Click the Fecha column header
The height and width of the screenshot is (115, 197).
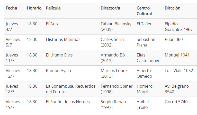point(11,8)
